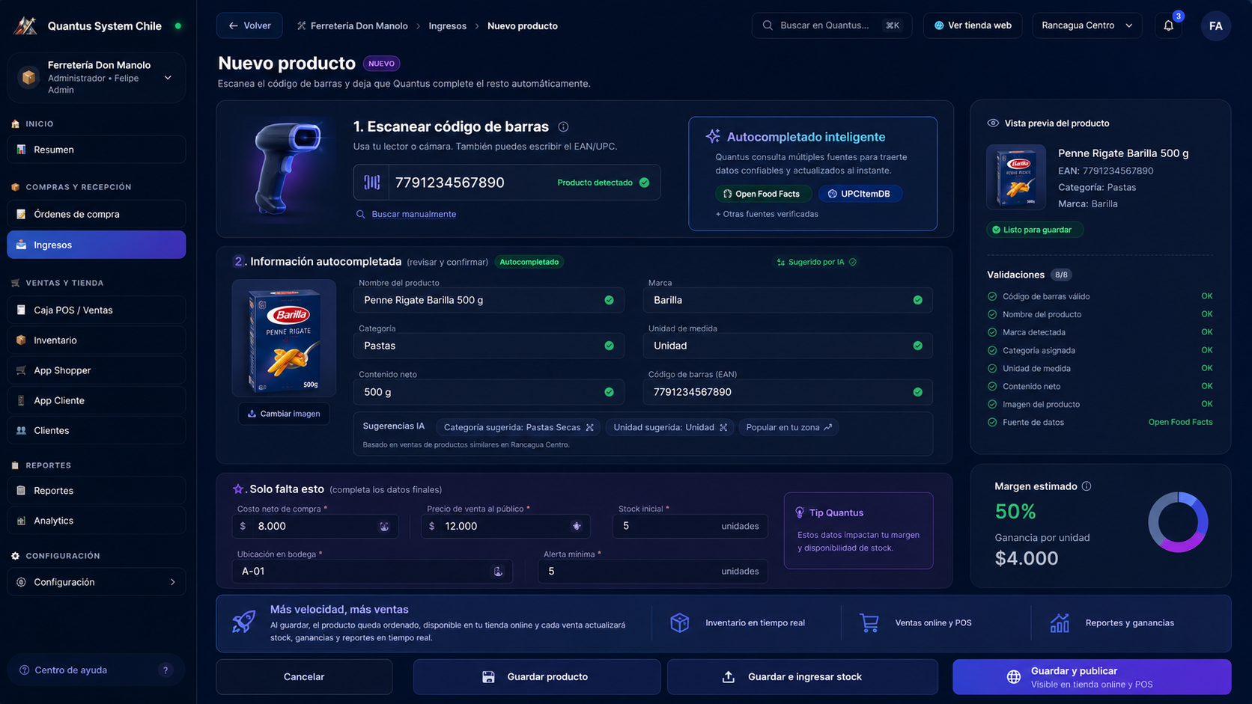Click the Ventas online y POS cart icon
Image resolution: width=1252 pixels, height=704 pixels.
869,622
